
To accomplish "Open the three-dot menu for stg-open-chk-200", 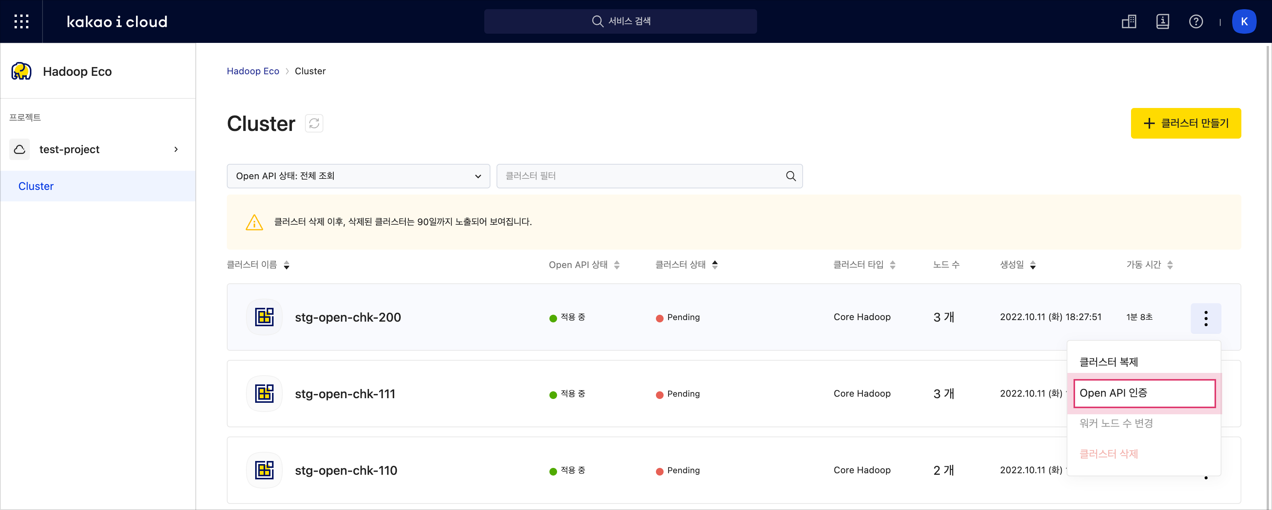I will point(1205,318).
